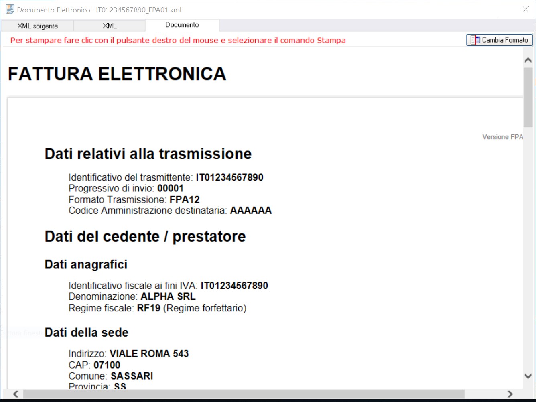Click the Versione FPA label
Screen dimensions: 536x402
pyautogui.click(x=503, y=137)
